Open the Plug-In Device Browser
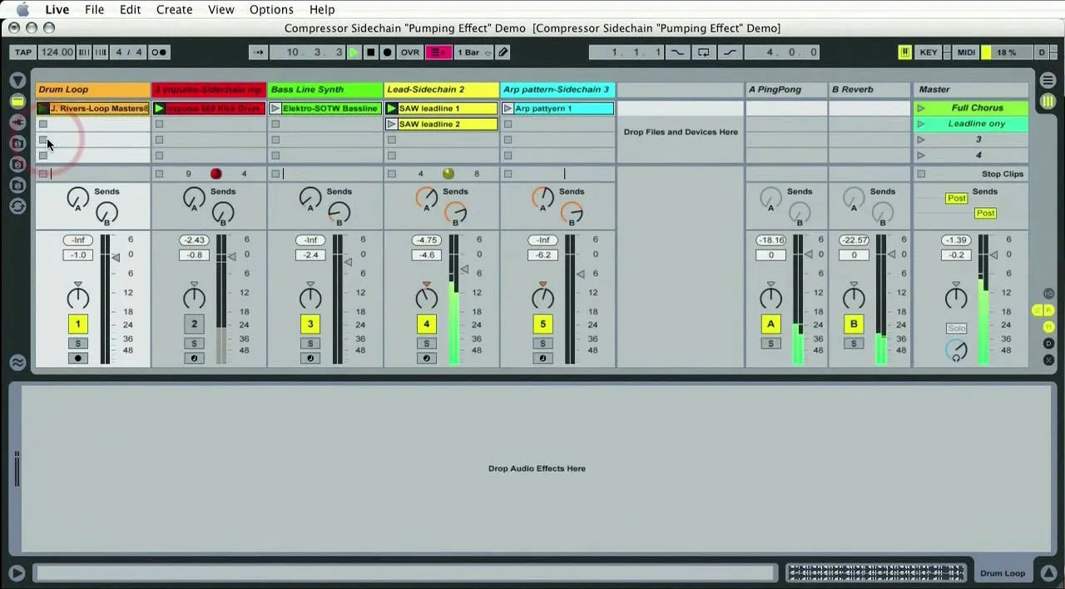 pyautogui.click(x=17, y=122)
